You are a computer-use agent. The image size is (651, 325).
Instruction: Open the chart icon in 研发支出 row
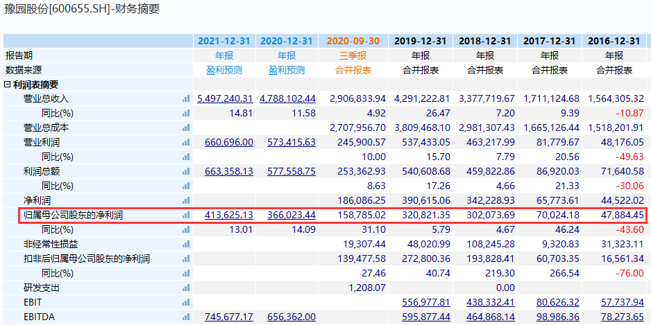pyautogui.click(x=185, y=288)
